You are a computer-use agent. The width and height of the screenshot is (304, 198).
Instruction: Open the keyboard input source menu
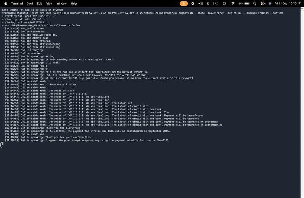[x=216, y=3]
